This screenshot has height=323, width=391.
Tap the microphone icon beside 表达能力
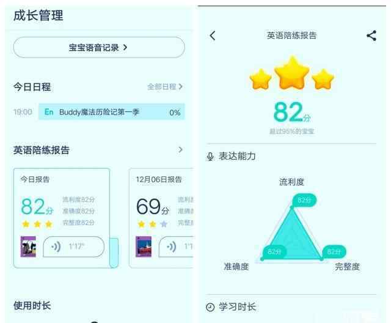pos(210,157)
